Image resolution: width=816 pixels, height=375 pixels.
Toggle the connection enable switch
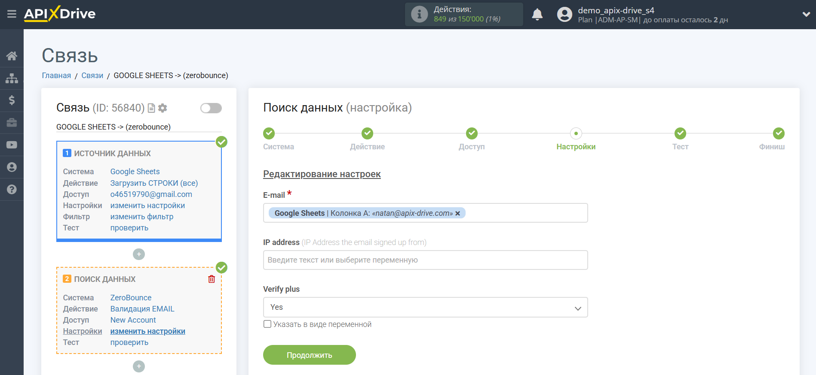tap(211, 108)
